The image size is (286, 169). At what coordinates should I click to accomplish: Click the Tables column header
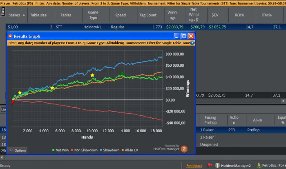[x=66, y=15]
